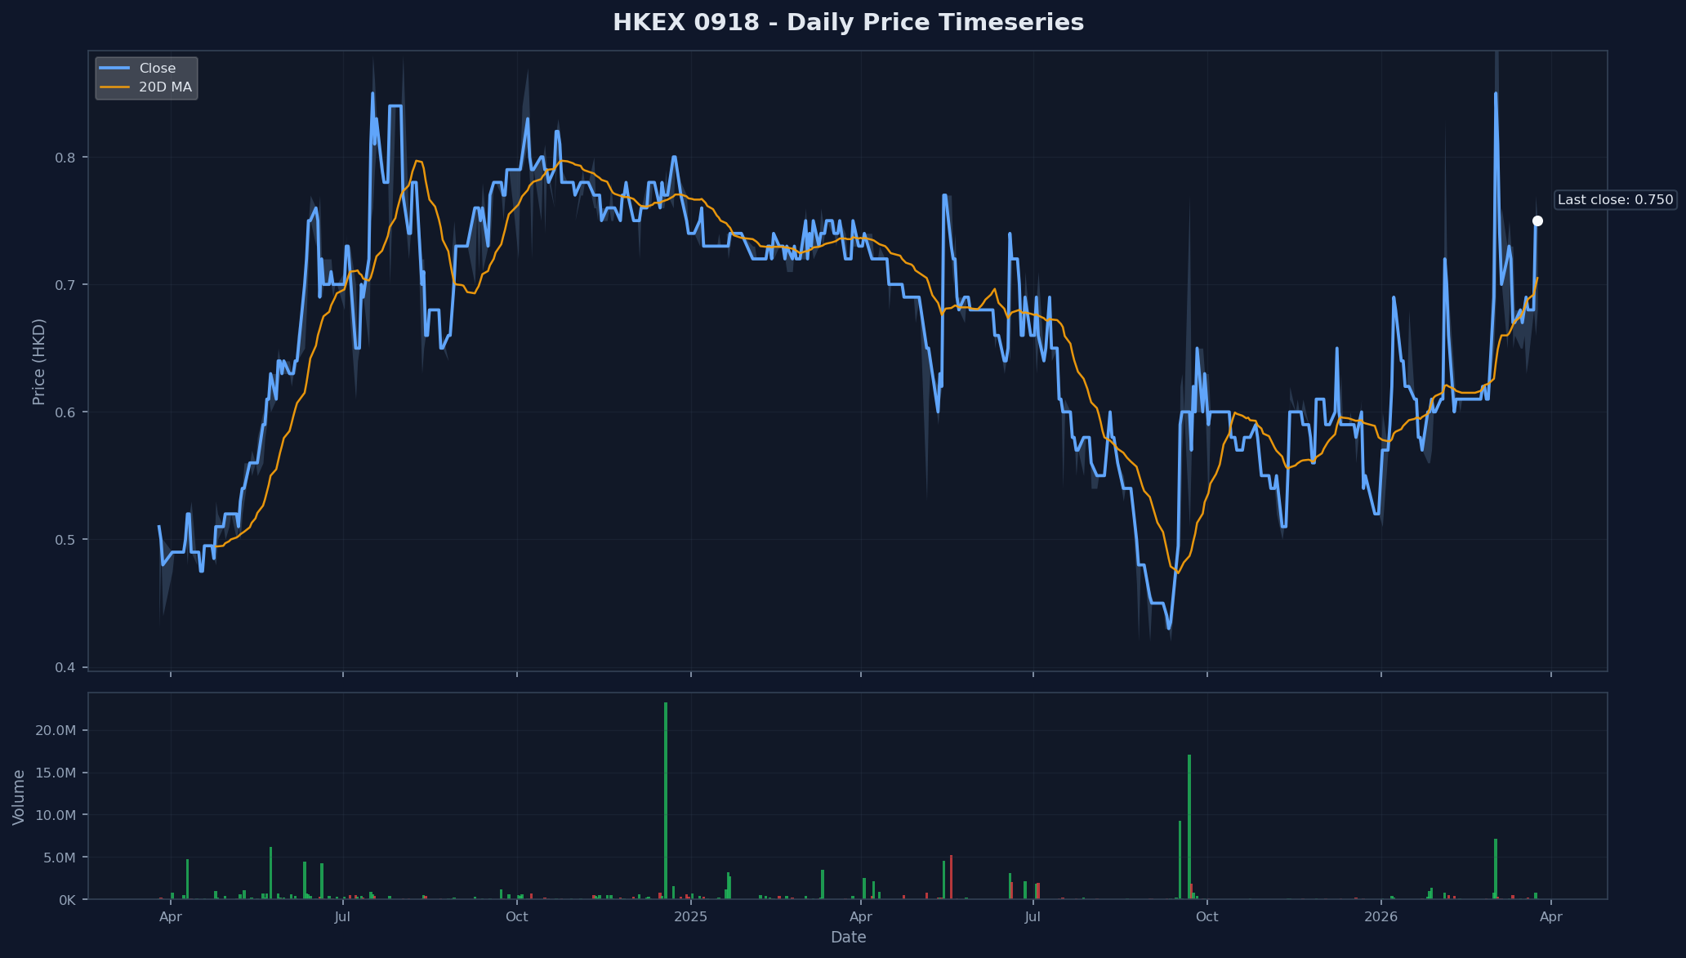Click the 0.4 price axis label
This screenshot has width=1686, height=958.
point(65,667)
